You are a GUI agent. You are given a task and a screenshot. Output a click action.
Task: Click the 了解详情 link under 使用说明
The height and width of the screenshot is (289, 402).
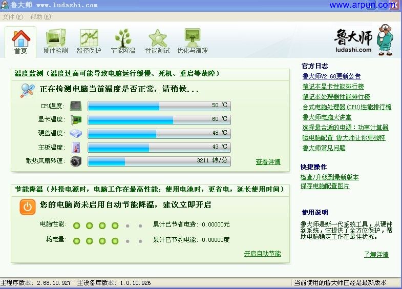click(376, 255)
